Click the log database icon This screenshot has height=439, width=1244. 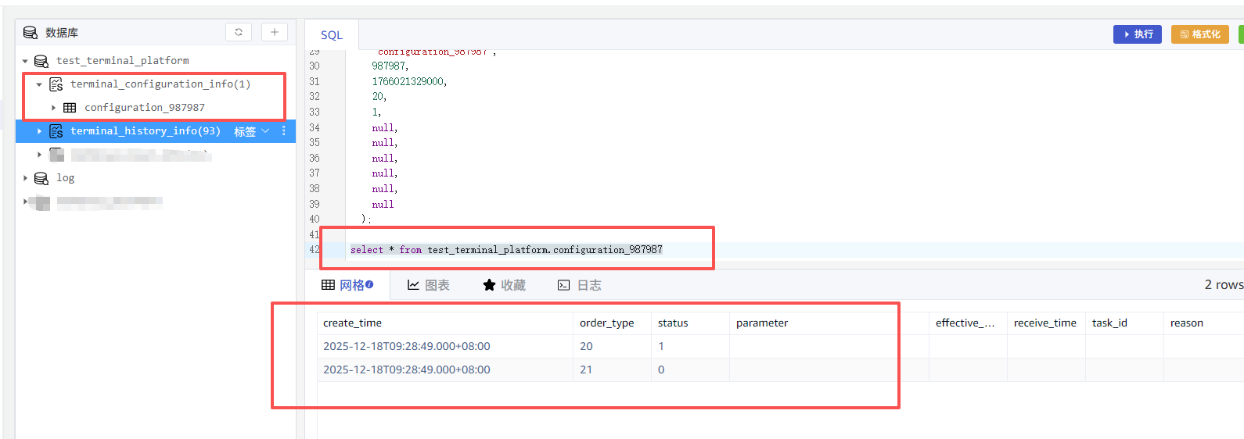(41, 178)
